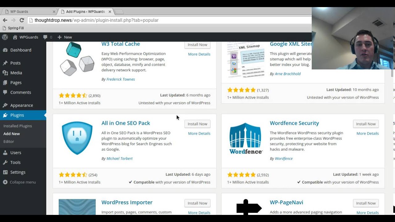Open WP-PageNavi title link
The height and width of the screenshot is (222, 395).
tap(286, 202)
